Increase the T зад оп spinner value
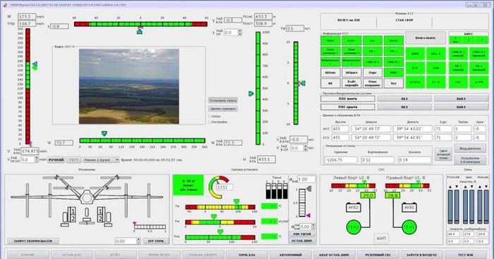 [240, 31]
